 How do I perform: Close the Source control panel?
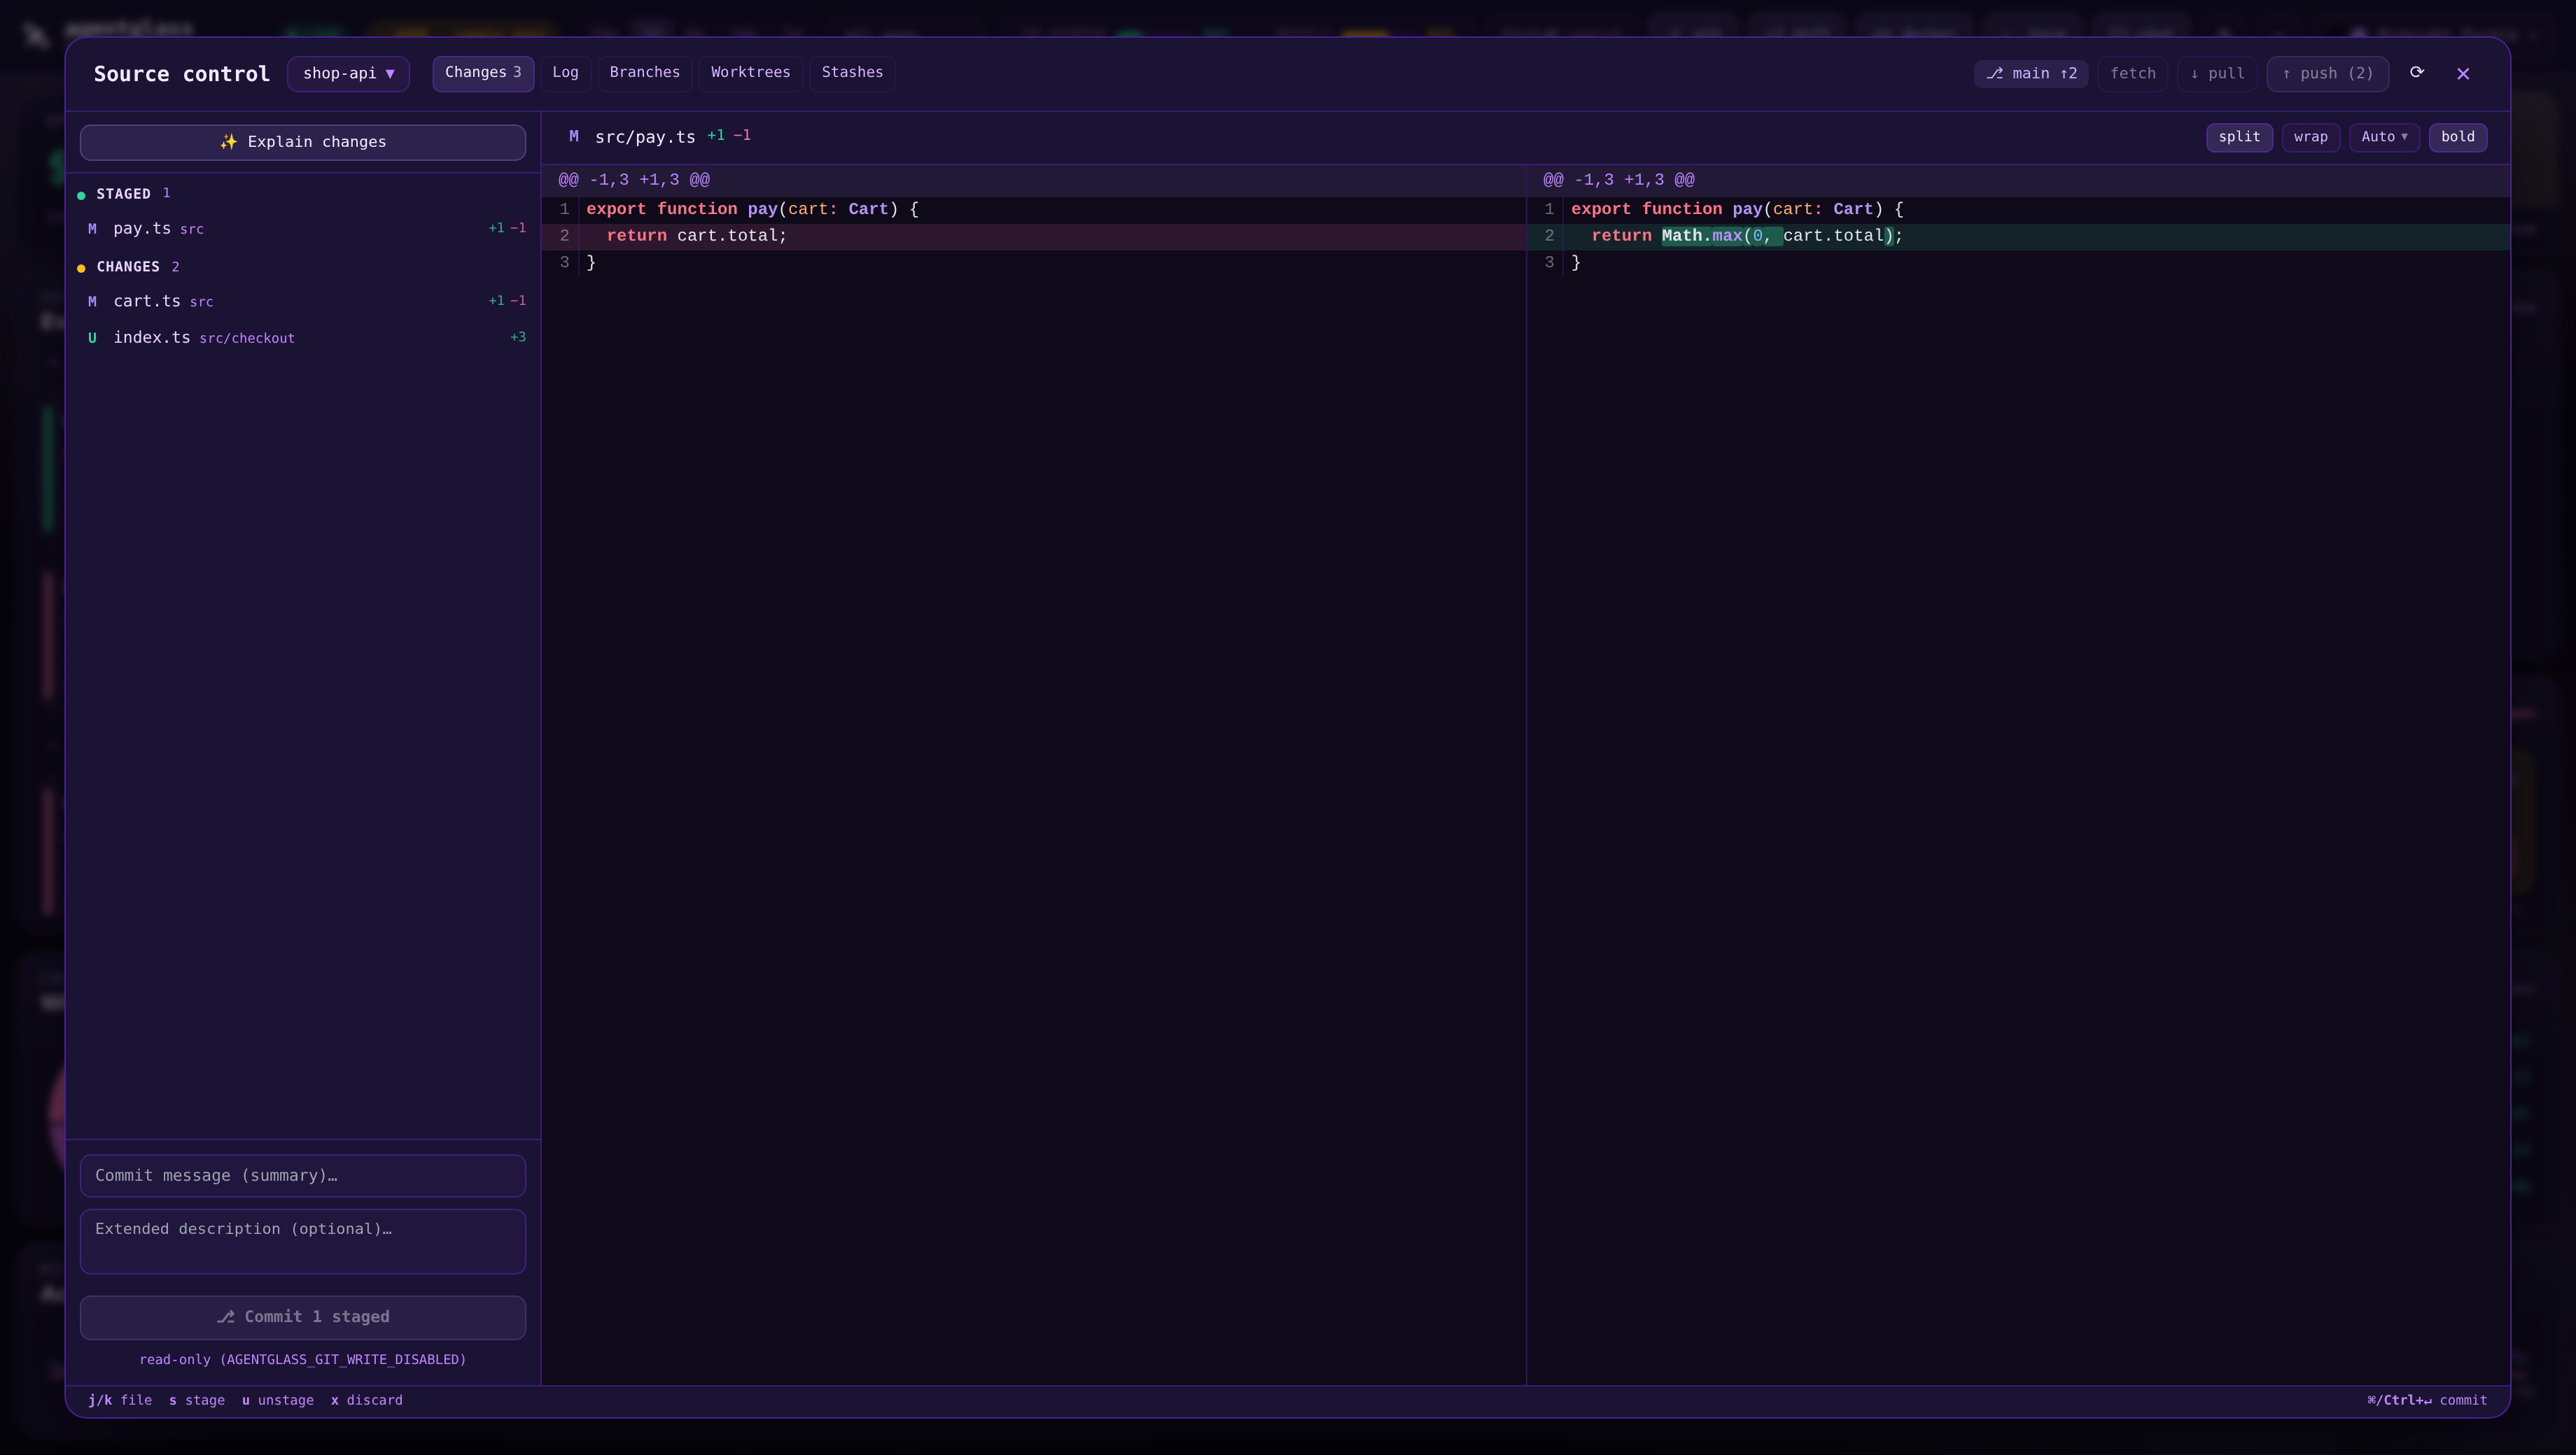click(2463, 74)
